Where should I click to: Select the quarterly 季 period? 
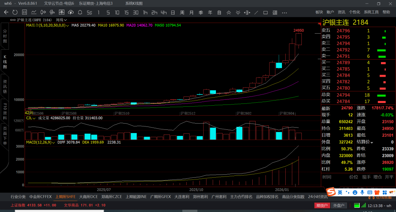pyautogui.click(x=201, y=12)
